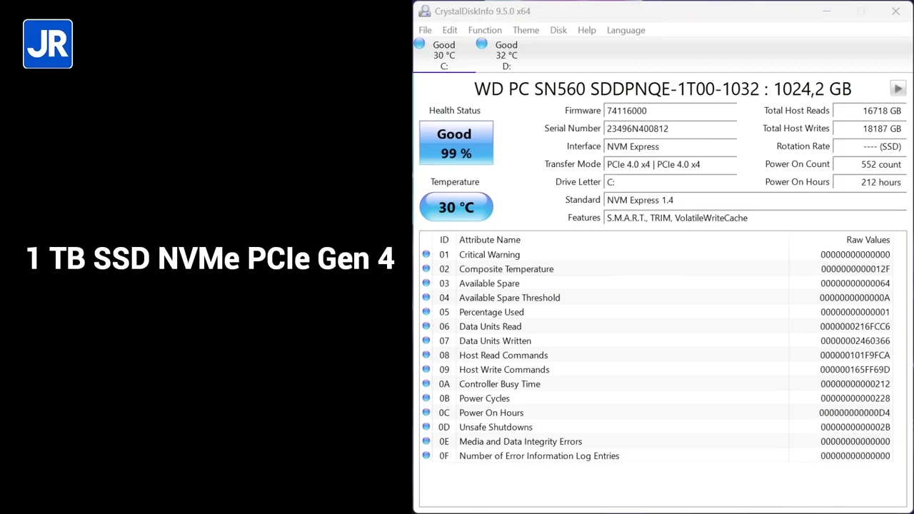
Task: Click the Good 99 % health status button
Action: (456, 143)
